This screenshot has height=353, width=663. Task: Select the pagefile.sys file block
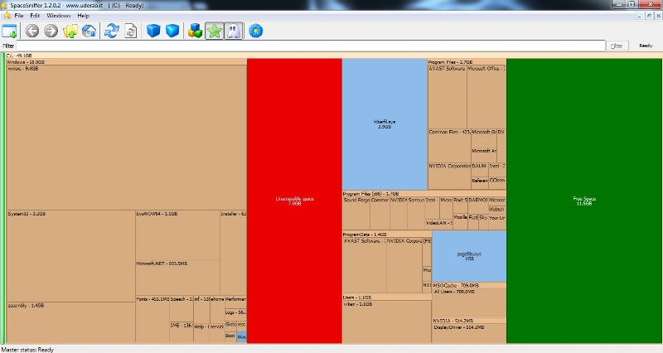469,255
